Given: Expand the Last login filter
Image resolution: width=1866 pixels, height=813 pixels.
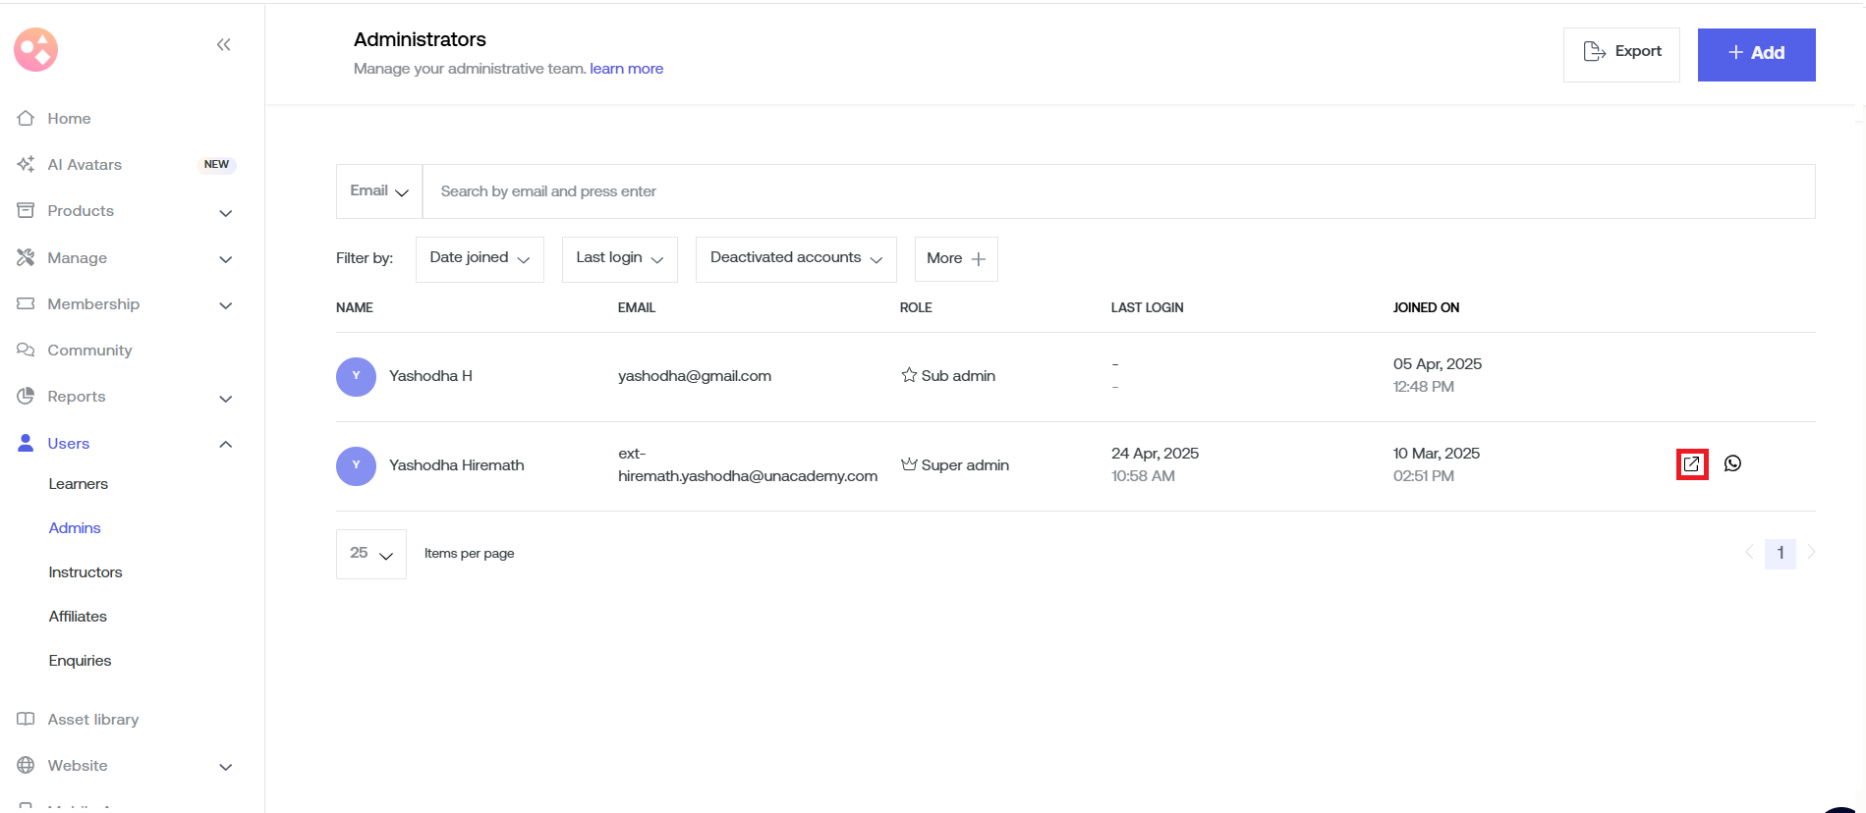Looking at the screenshot, I should 619,258.
